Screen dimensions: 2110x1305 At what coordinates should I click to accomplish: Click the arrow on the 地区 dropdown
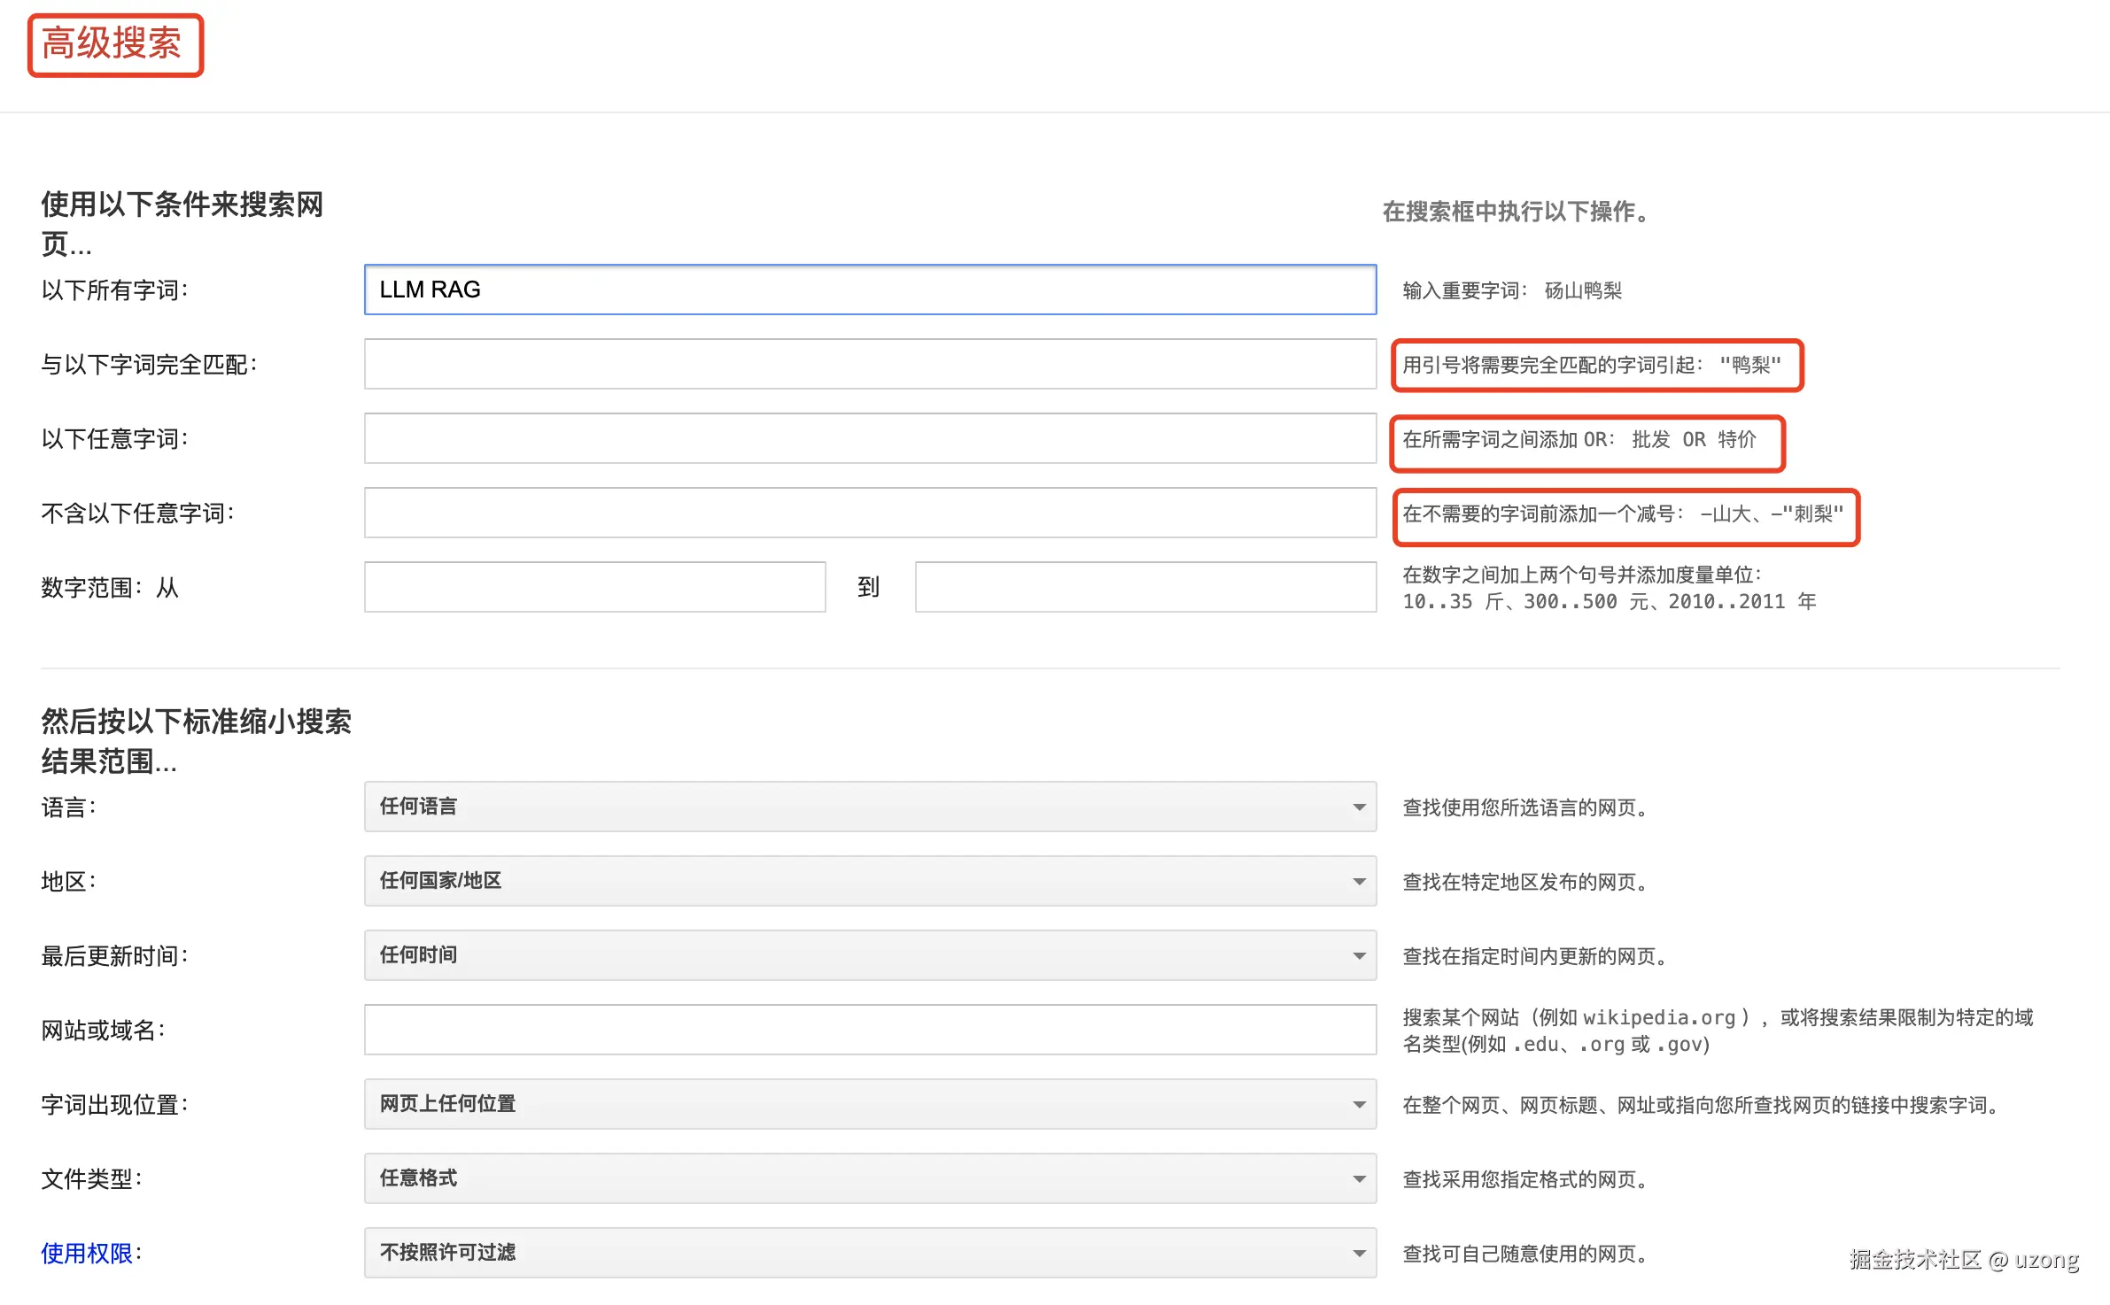pos(1358,882)
